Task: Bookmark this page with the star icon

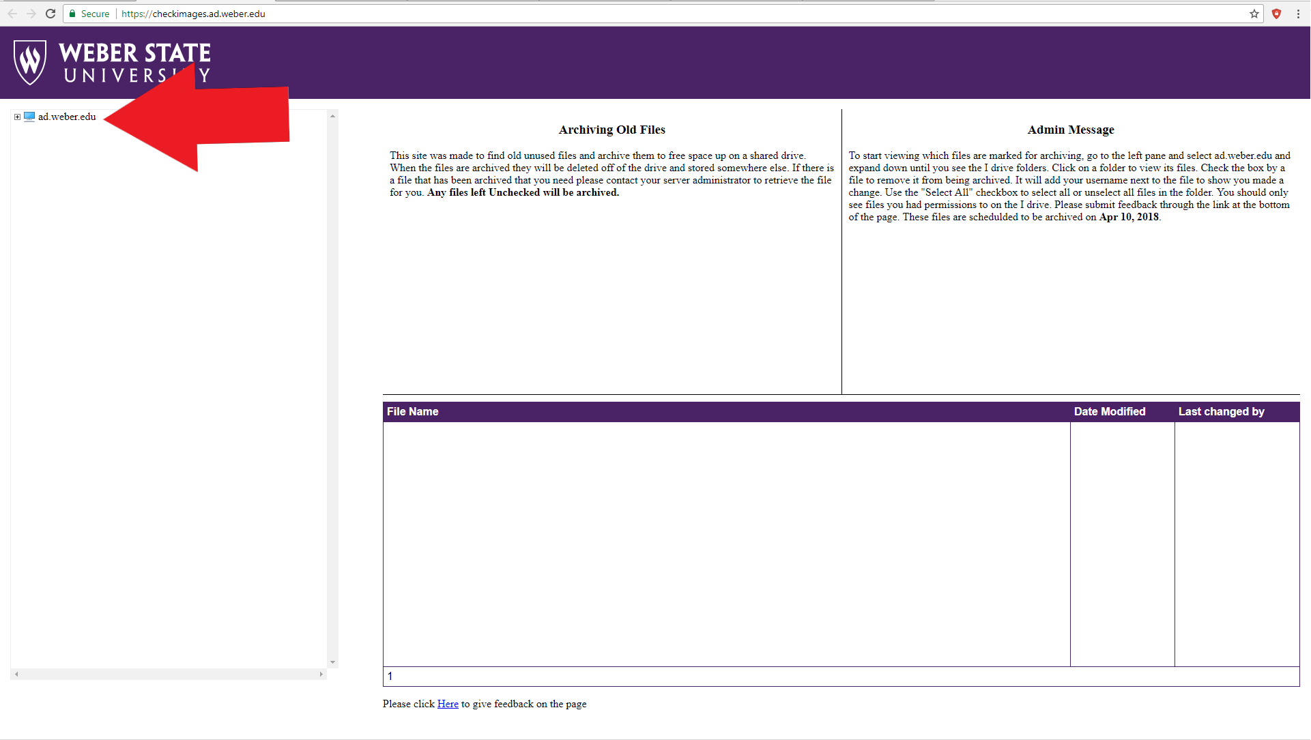Action: (1254, 14)
